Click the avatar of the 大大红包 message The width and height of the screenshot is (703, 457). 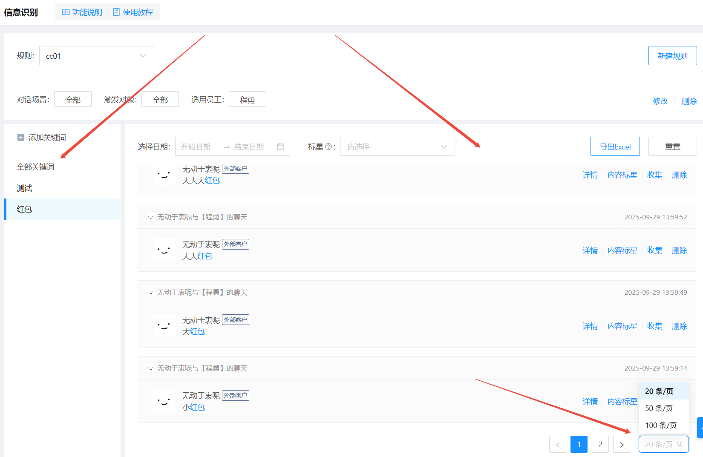pos(164,250)
